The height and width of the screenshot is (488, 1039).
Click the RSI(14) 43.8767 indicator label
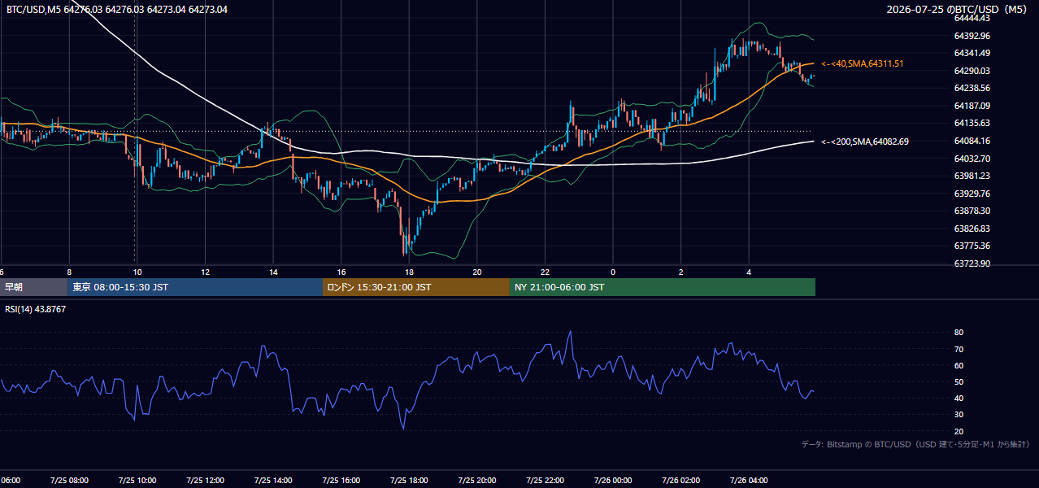pyautogui.click(x=35, y=309)
